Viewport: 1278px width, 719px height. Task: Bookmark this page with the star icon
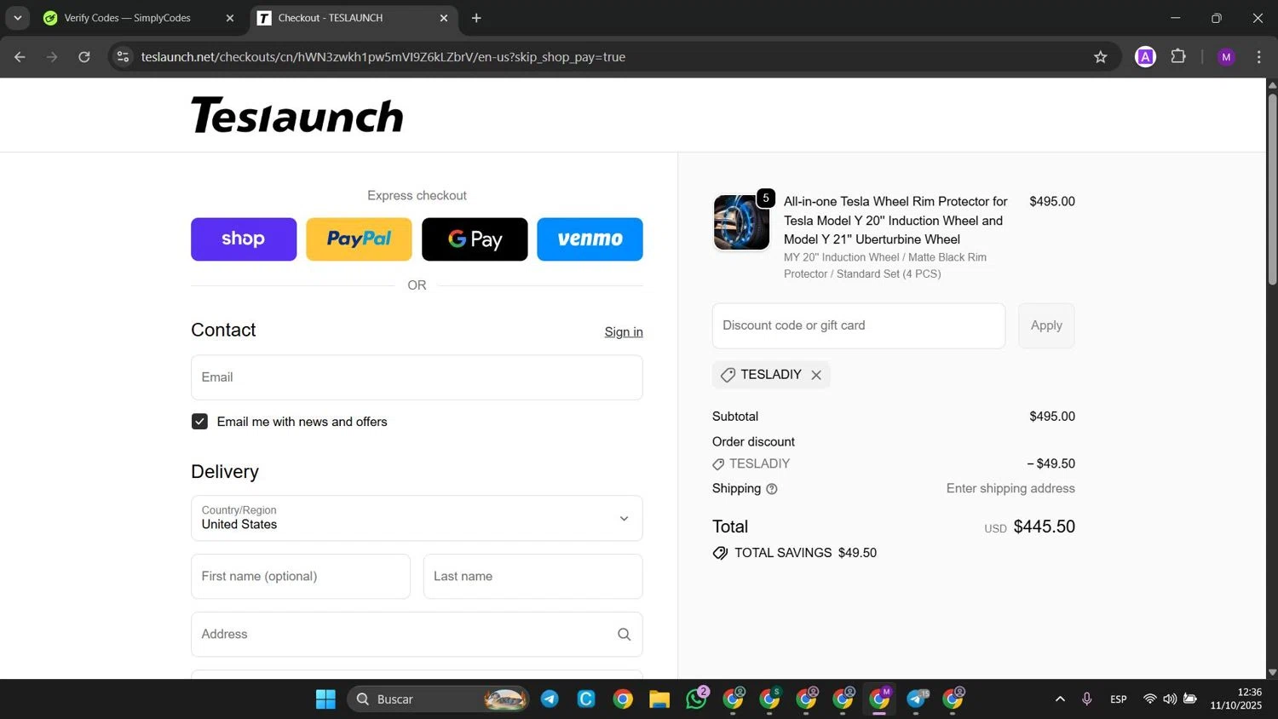click(x=1100, y=57)
